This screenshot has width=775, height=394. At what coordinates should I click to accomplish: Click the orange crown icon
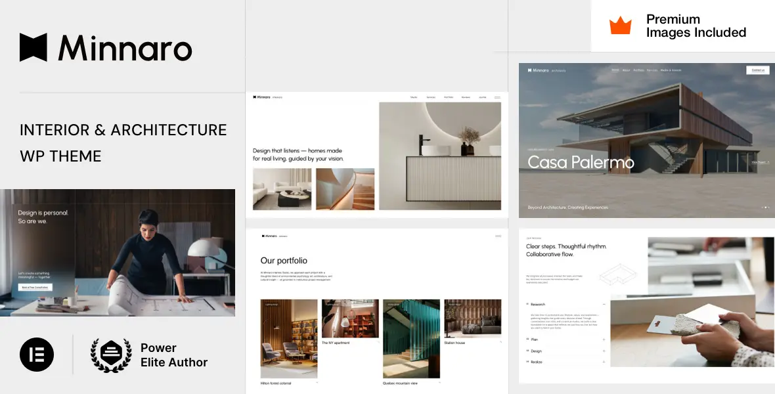(620, 25)
